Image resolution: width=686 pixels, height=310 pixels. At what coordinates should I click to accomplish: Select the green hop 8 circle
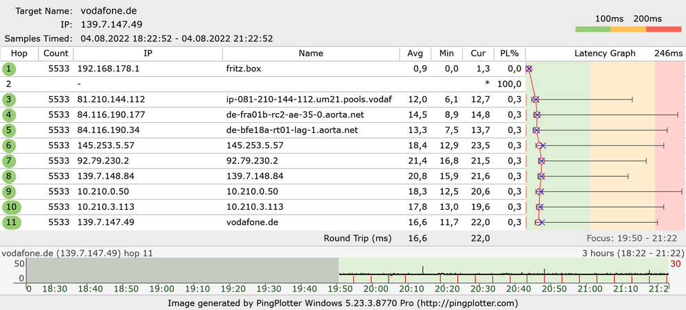[9, 176]
